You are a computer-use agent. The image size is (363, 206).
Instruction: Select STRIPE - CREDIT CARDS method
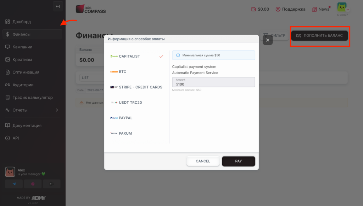[137, 87]
